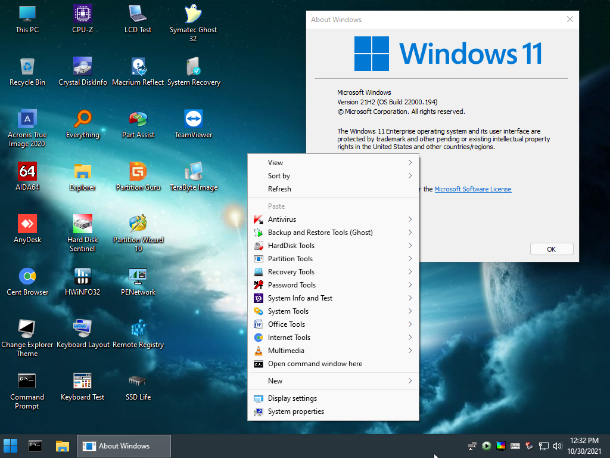Open the Everything search icon
The image size is (610, 458).
(82, 124)
